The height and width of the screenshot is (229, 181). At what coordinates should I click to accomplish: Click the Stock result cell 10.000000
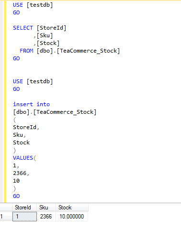point(72,217)
